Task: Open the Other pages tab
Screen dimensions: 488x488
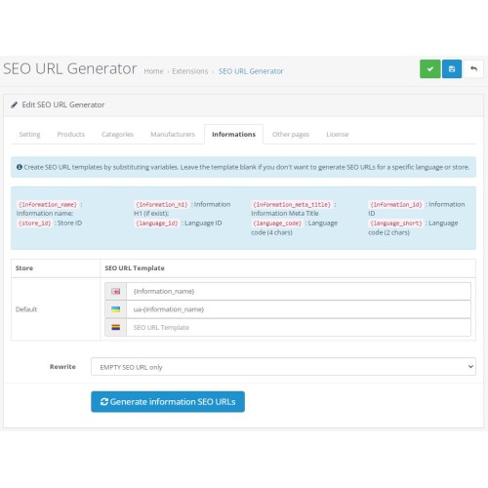Action: [291, 134]
